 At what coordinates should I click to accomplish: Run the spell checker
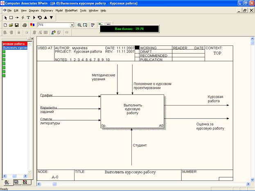(x=93, y=25)
